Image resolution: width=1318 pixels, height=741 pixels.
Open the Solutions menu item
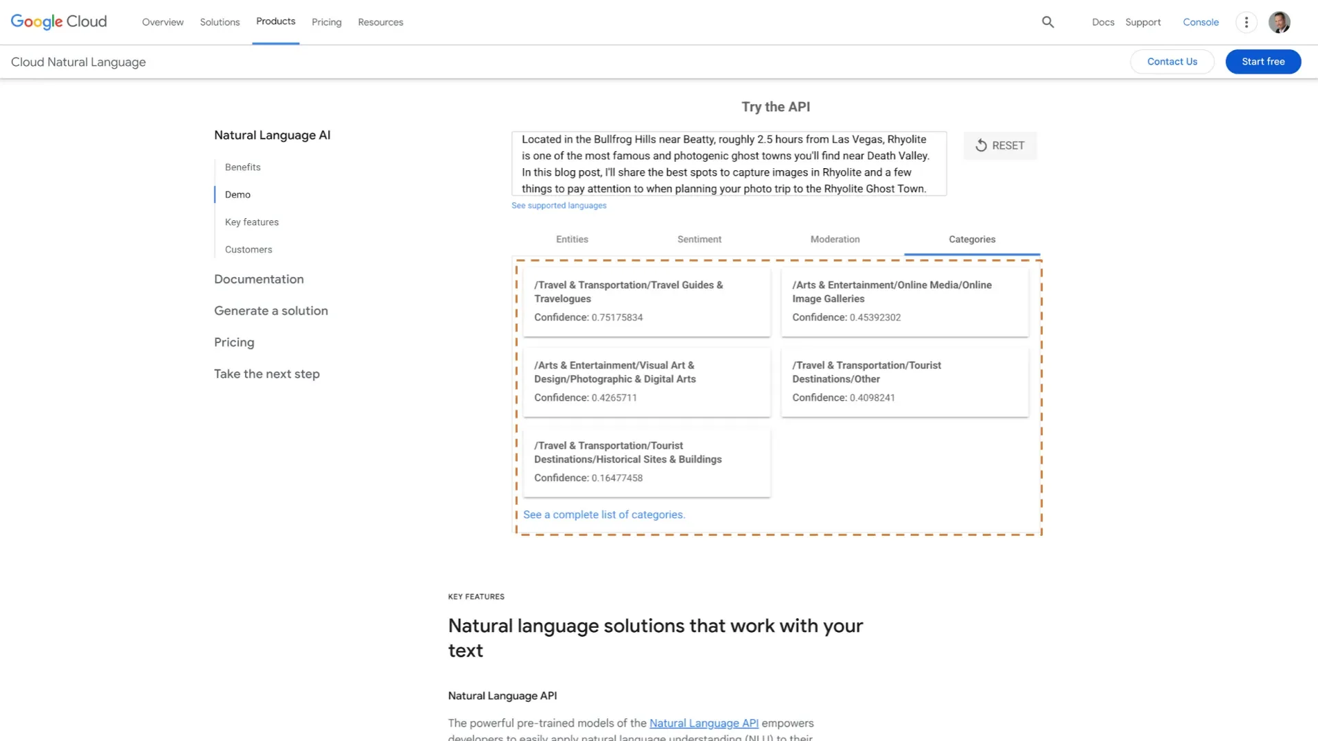point(220,22)
